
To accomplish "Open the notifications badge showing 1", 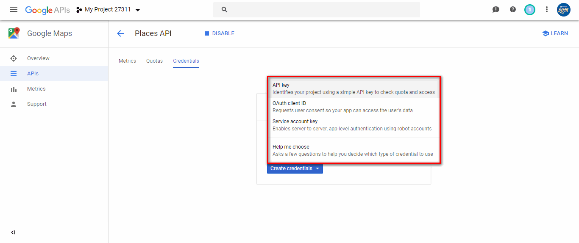I will [x=530, y=9].
